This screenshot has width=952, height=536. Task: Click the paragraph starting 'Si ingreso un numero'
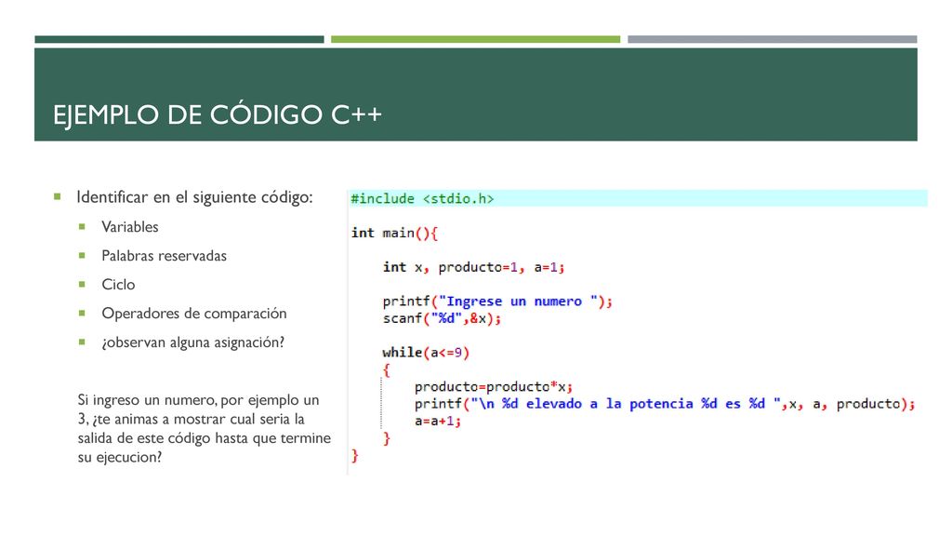coord(204,428)
